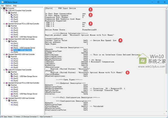The width and height of the screenshot is (168, 118).
Task: Select last OpenHCD controller icon with two ports
Action: (x=7, y=98)
